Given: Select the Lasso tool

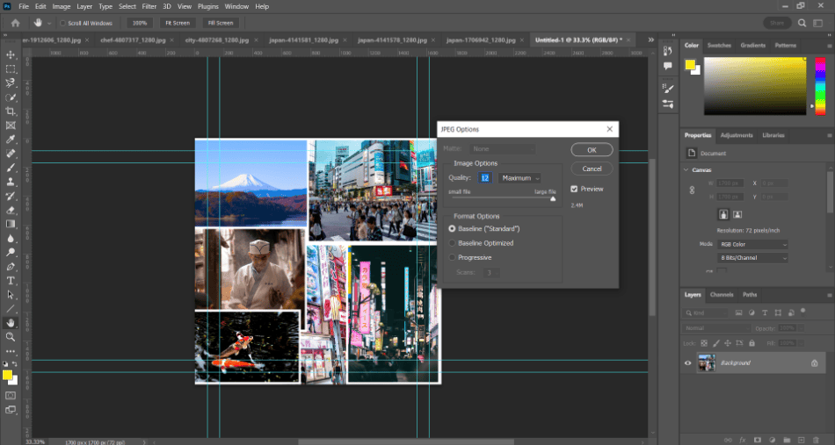Looking at the screenshot, I should tap(11, 83).
